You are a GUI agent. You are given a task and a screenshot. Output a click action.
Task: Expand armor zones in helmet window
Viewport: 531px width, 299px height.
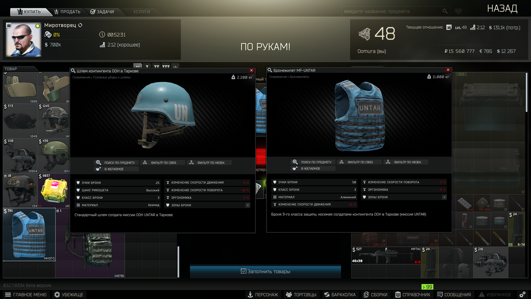(x=247, y=205)
